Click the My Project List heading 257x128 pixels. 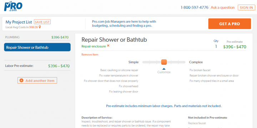[x=19, y=22]
